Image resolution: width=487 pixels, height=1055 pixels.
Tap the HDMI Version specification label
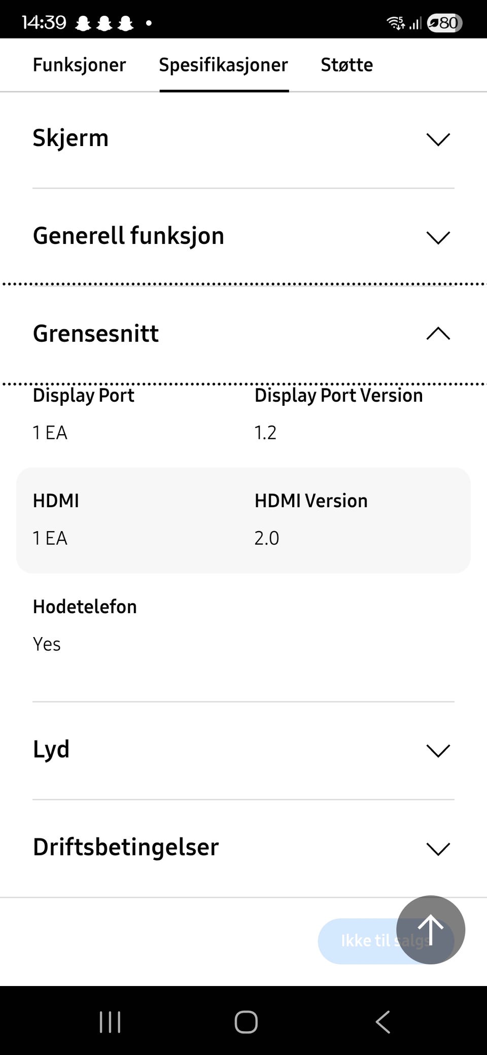(x=310, y=501)
